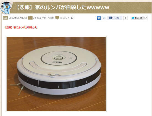152x116 pixels.
Task: Open the その他 category link
Action: 51,18
